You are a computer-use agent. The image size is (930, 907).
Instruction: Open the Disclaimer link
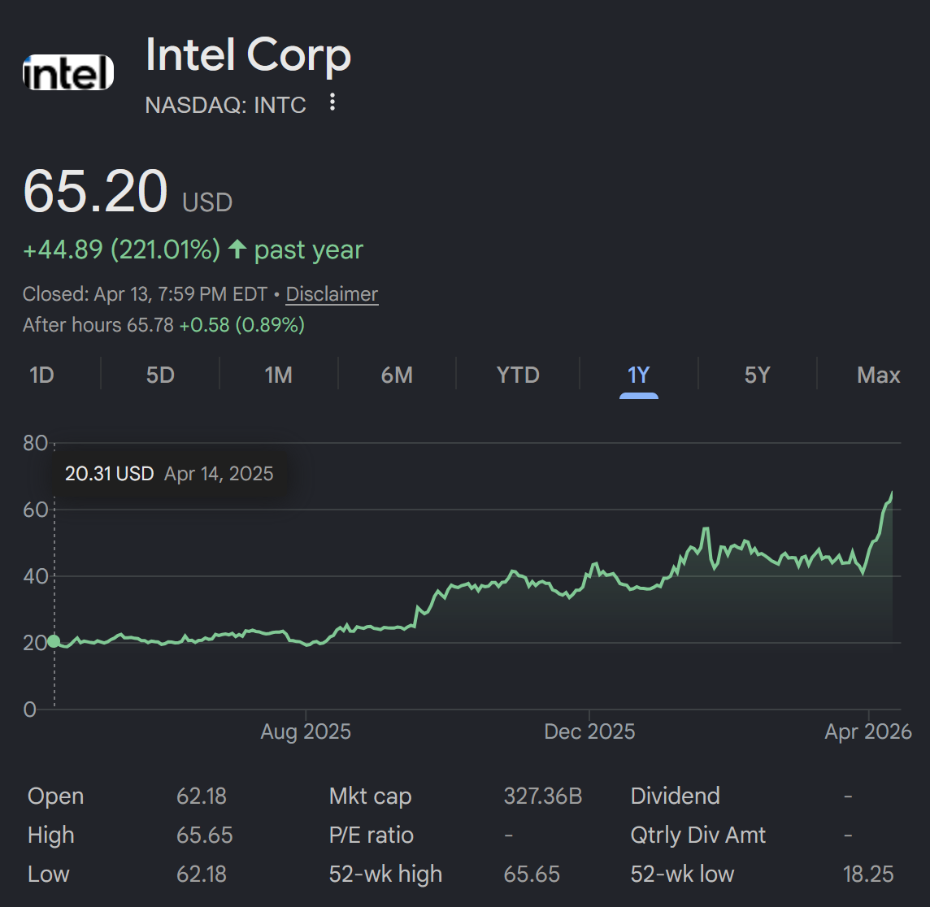pos(332,294)
